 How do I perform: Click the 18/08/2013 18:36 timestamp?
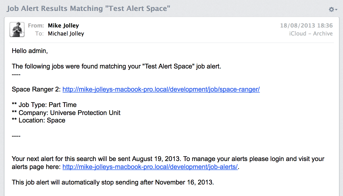pyautogui.click(x=306, y=25)
